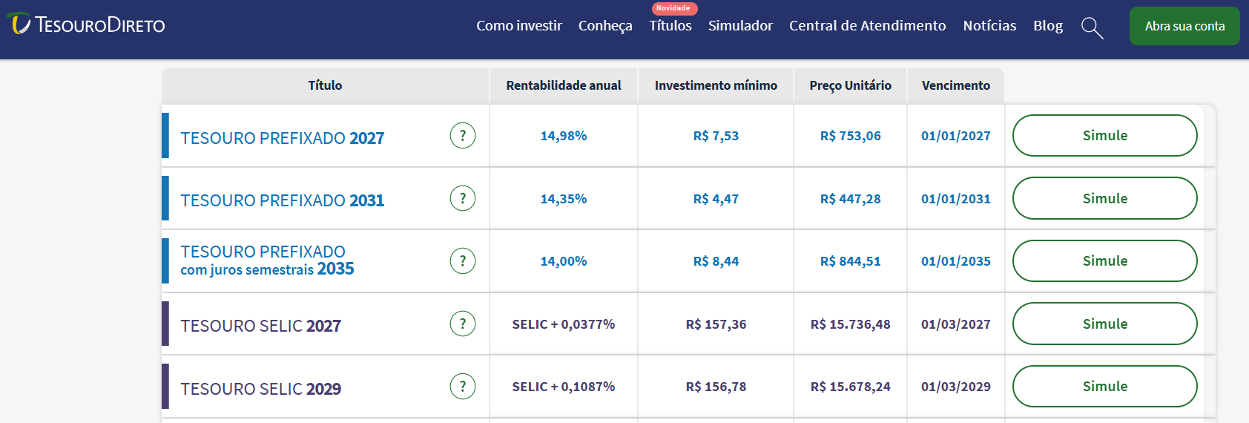The image size is (1249, 423).
Task: Open the Tesouro Selic 2027 title link
Action: [x=261, y=326]
